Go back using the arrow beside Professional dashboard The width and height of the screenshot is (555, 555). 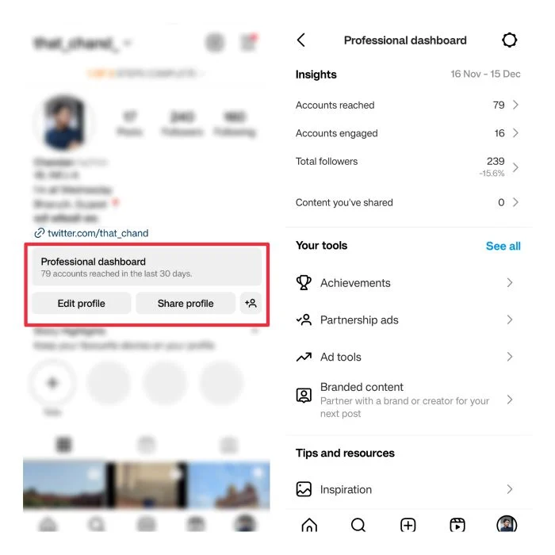coord(301,40)
